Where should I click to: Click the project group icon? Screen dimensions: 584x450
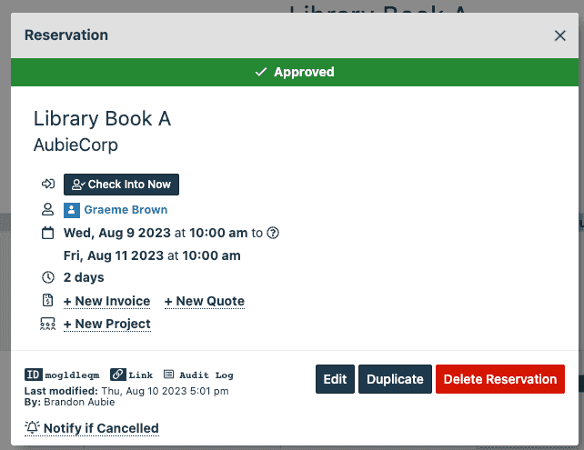[x=48, y=324]
